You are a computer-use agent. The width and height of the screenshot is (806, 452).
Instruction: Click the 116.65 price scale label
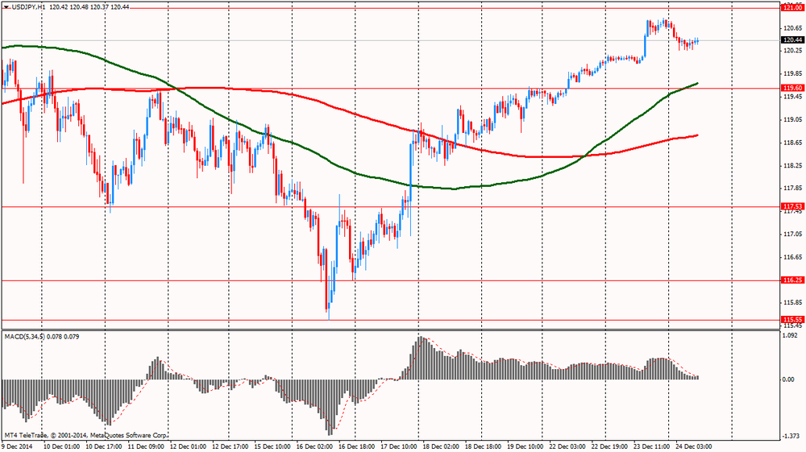coord(792,257)
